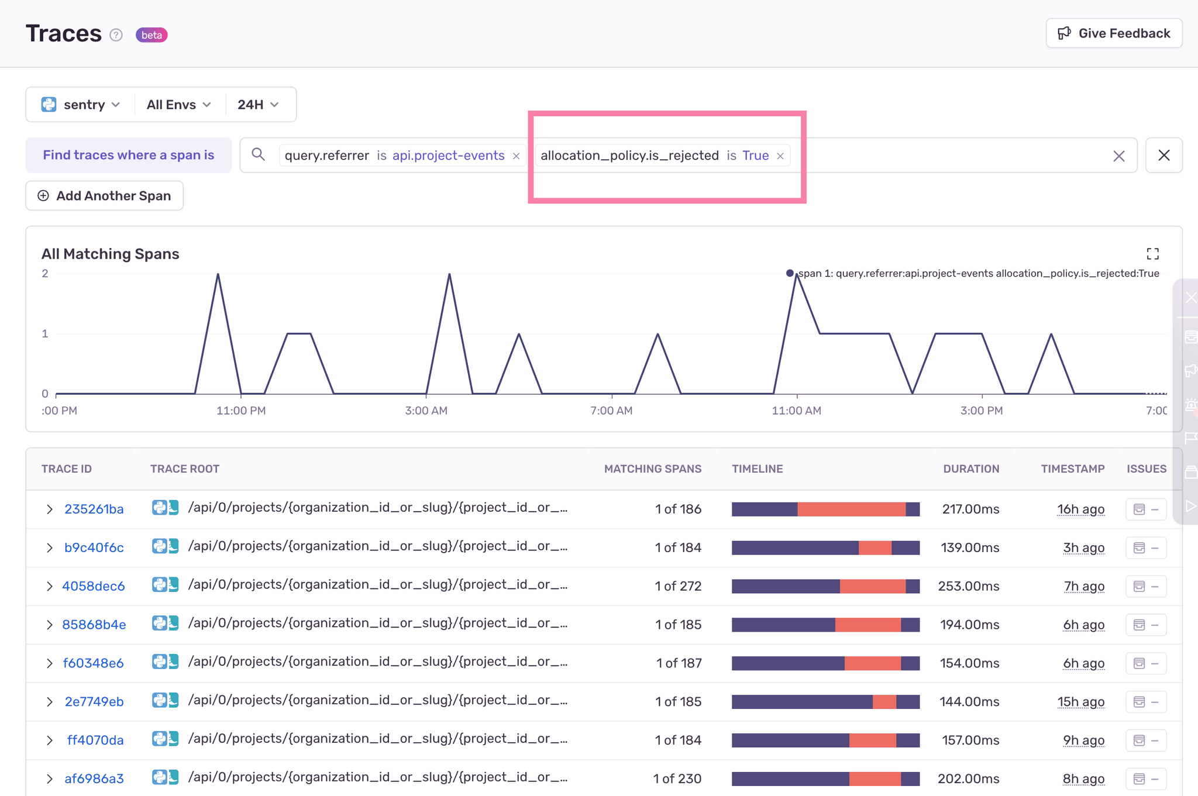Remove the query.referrer filter token

click(516, 155)
